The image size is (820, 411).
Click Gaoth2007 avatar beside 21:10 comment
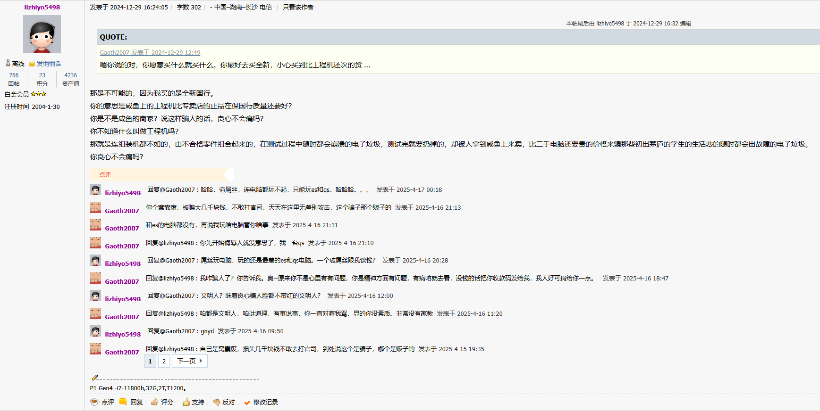(x=95, y=243)
